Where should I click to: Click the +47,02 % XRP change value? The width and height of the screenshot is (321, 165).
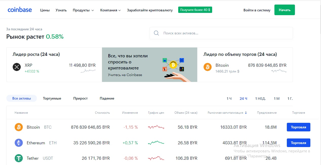point(32,71)
